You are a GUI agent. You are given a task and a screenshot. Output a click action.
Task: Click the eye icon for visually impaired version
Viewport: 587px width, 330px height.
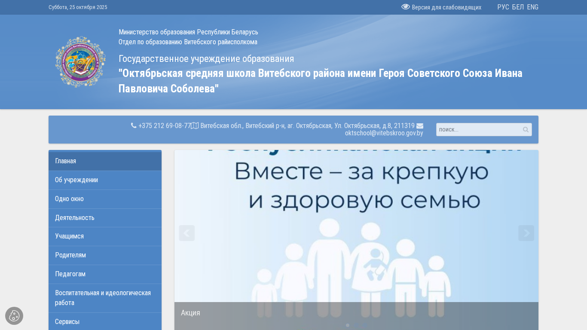tap(406, 7)
